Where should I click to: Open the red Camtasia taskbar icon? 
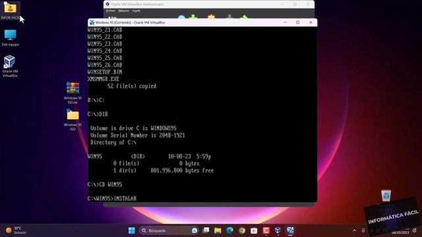(x=266, y=230)
